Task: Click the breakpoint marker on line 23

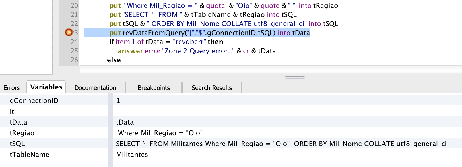Action: (x=69, y=33)
